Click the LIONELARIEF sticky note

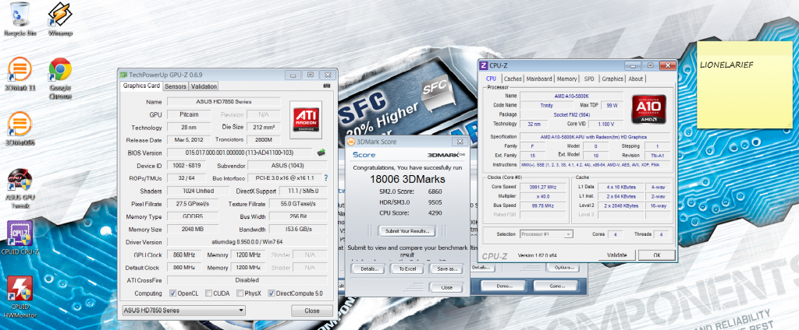click(x=744, y=85)
